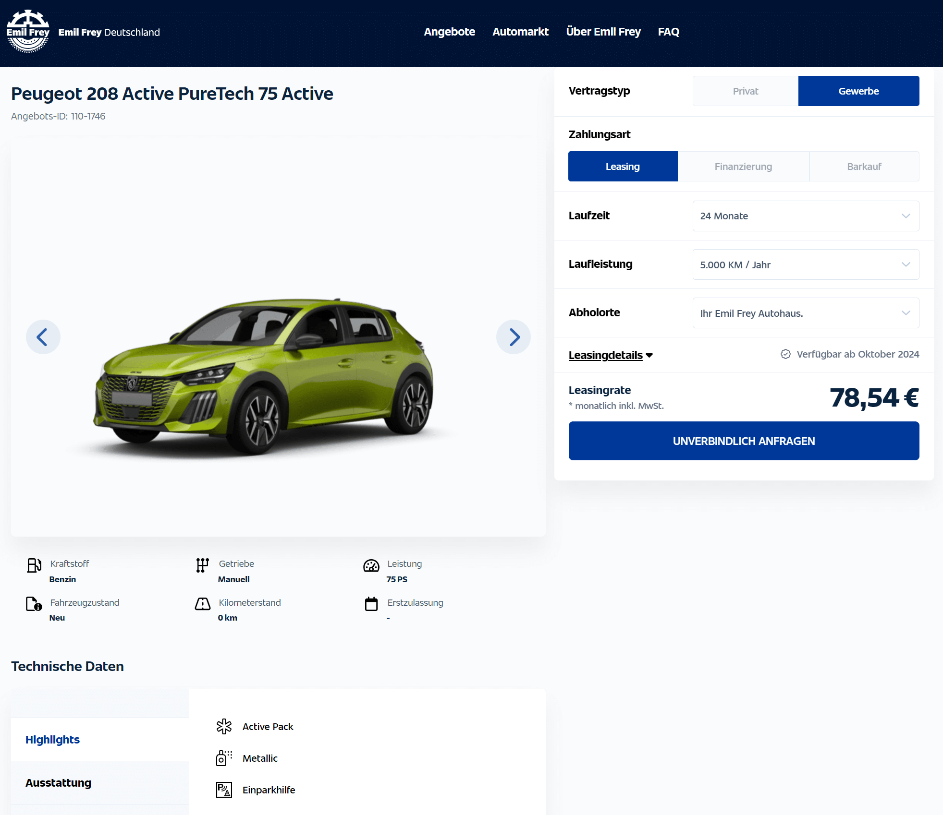Open Automarkt in navigation
Viewport: 943px width, 815px height.
coord(521,32)
